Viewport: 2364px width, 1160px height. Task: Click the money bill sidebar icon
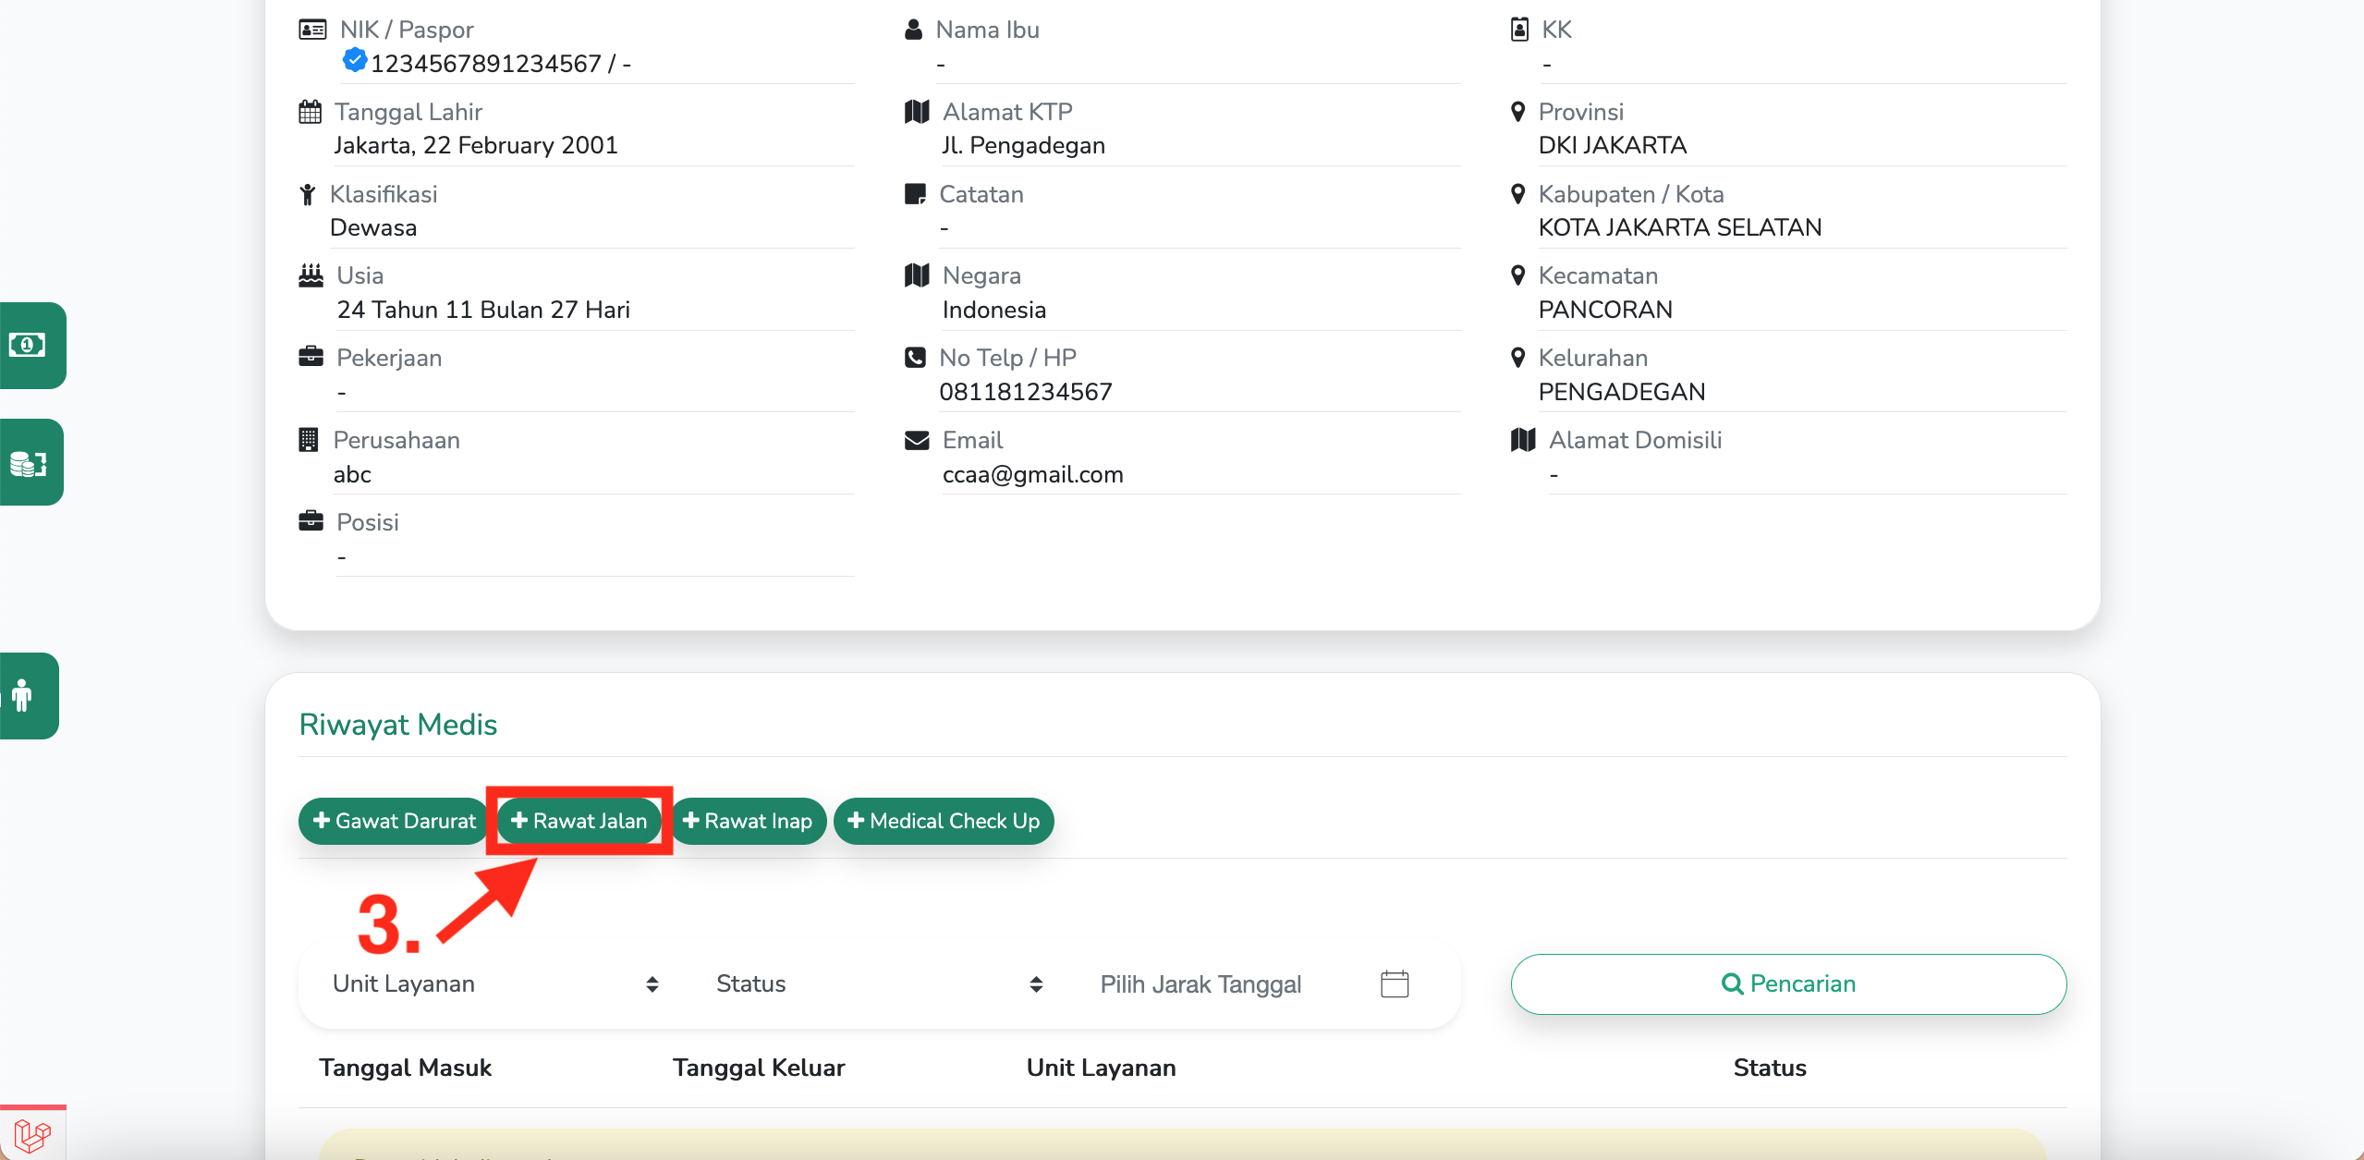(x=28, y=346)
